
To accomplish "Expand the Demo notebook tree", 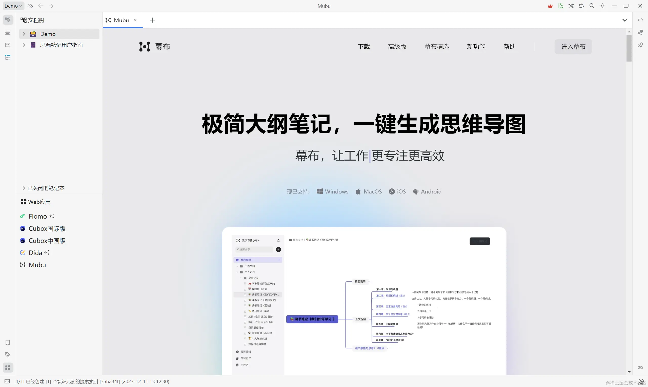I will tap(24, 34).
